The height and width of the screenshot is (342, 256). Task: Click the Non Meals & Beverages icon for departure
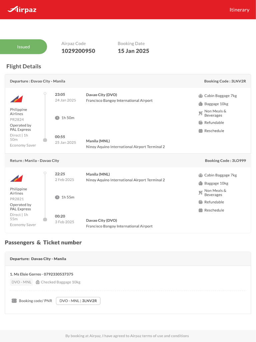pyautogui.click(x=201, y=113)
